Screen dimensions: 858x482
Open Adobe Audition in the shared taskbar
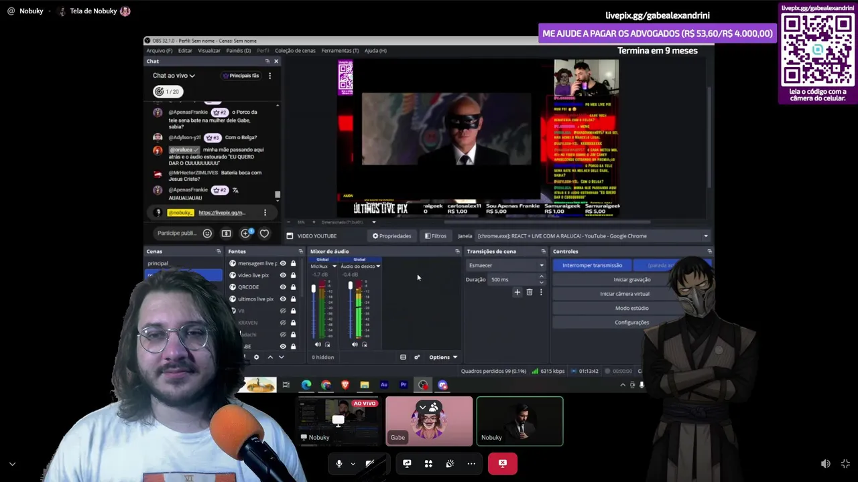click(x=384, y=384)
